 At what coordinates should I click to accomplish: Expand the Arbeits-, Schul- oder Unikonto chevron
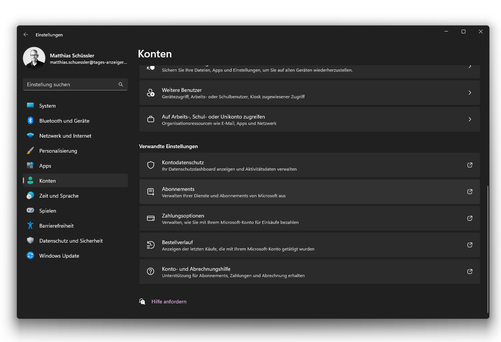click(469, 119)
